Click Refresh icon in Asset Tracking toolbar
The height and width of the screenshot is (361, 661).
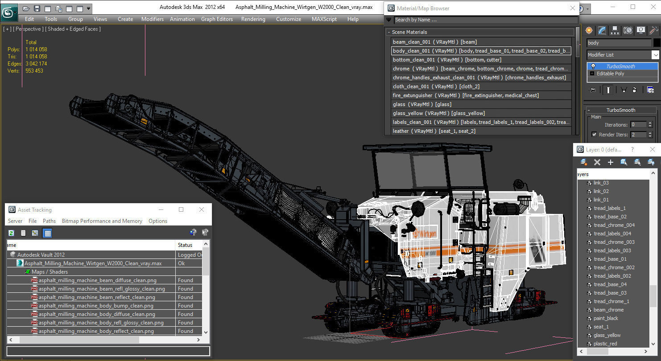pos(11,233)
